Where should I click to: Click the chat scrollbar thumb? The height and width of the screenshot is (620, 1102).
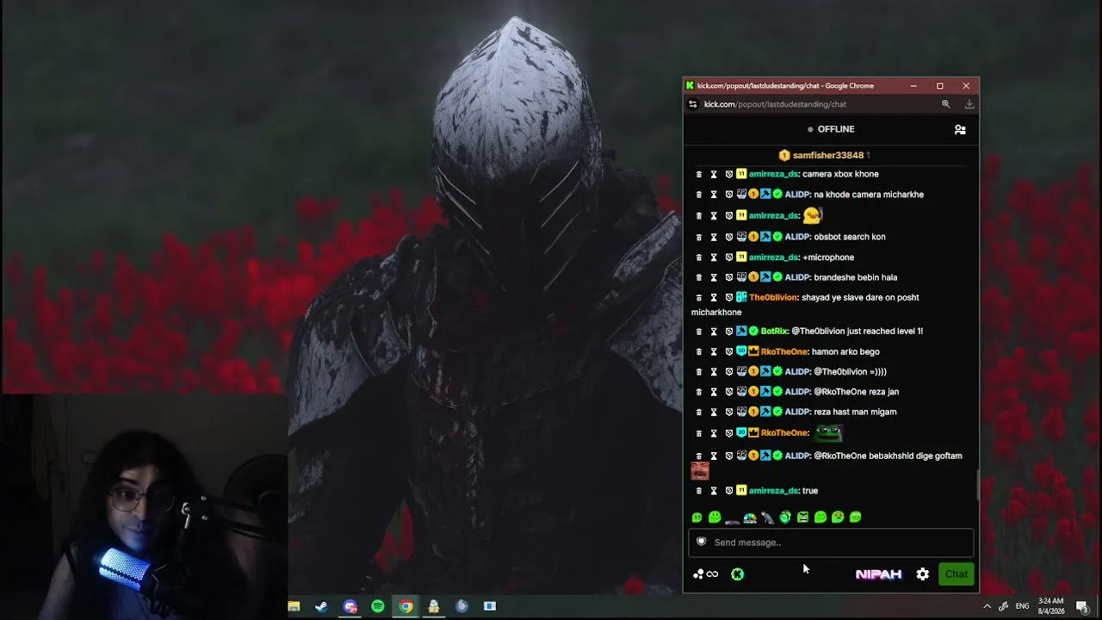click(977, 485)
